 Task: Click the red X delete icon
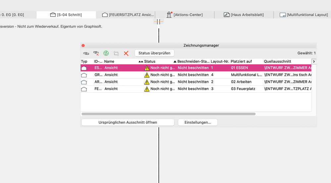click(126, 53)
